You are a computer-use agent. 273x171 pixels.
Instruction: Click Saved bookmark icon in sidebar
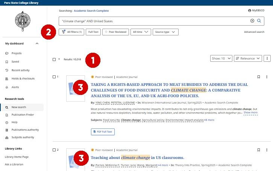7,62
